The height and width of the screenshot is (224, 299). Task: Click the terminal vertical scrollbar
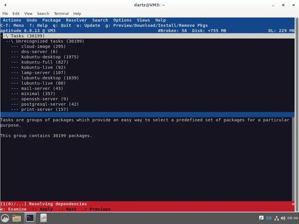point(297,115)
